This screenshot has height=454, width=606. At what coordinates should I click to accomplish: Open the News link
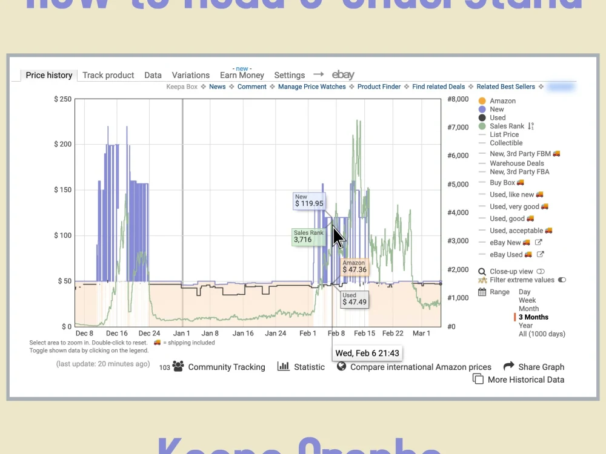(x=217, y=87)
